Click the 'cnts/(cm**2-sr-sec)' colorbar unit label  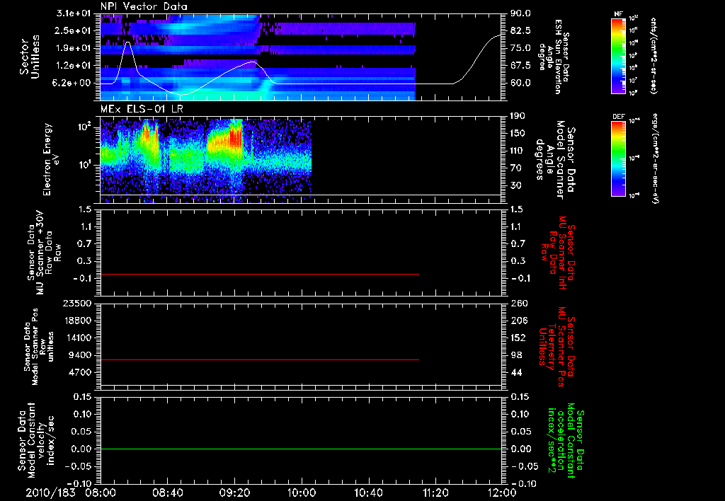[653, 56]
